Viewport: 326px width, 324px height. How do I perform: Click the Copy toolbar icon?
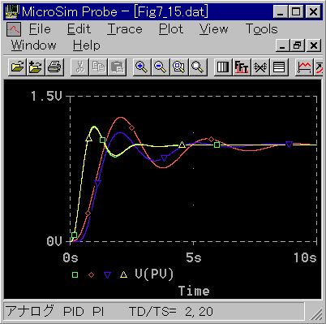pos(98,67)
